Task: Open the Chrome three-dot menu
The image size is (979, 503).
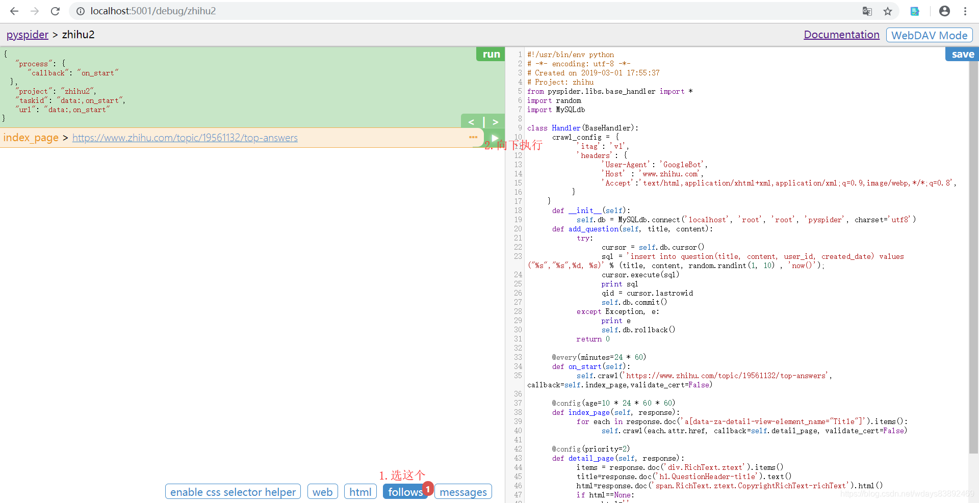Action: pos(965,11)
